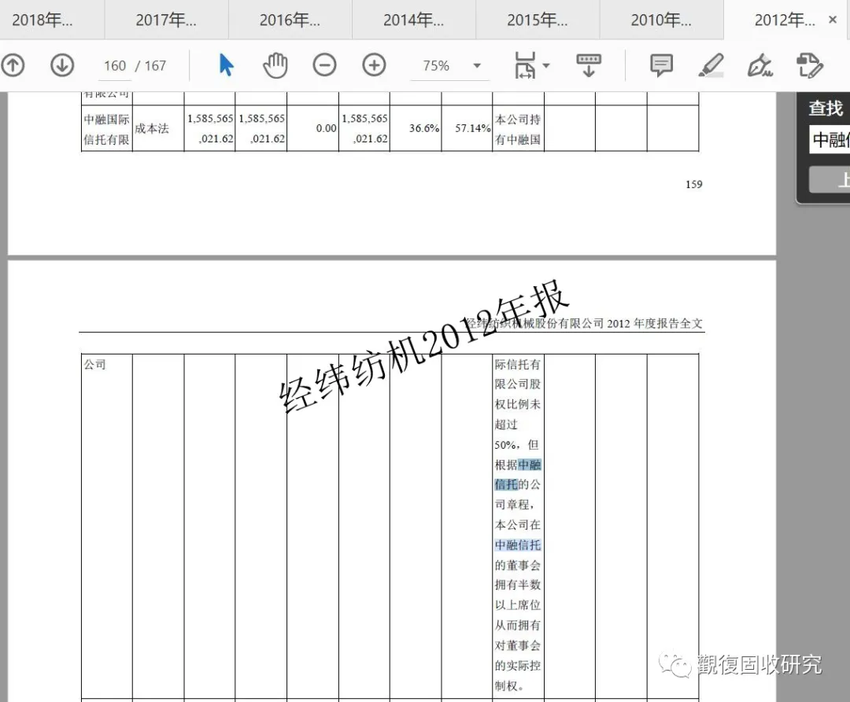Go to previous page with up arrow
This screenshot has width=850, height=702.
[x=13, y=65]
